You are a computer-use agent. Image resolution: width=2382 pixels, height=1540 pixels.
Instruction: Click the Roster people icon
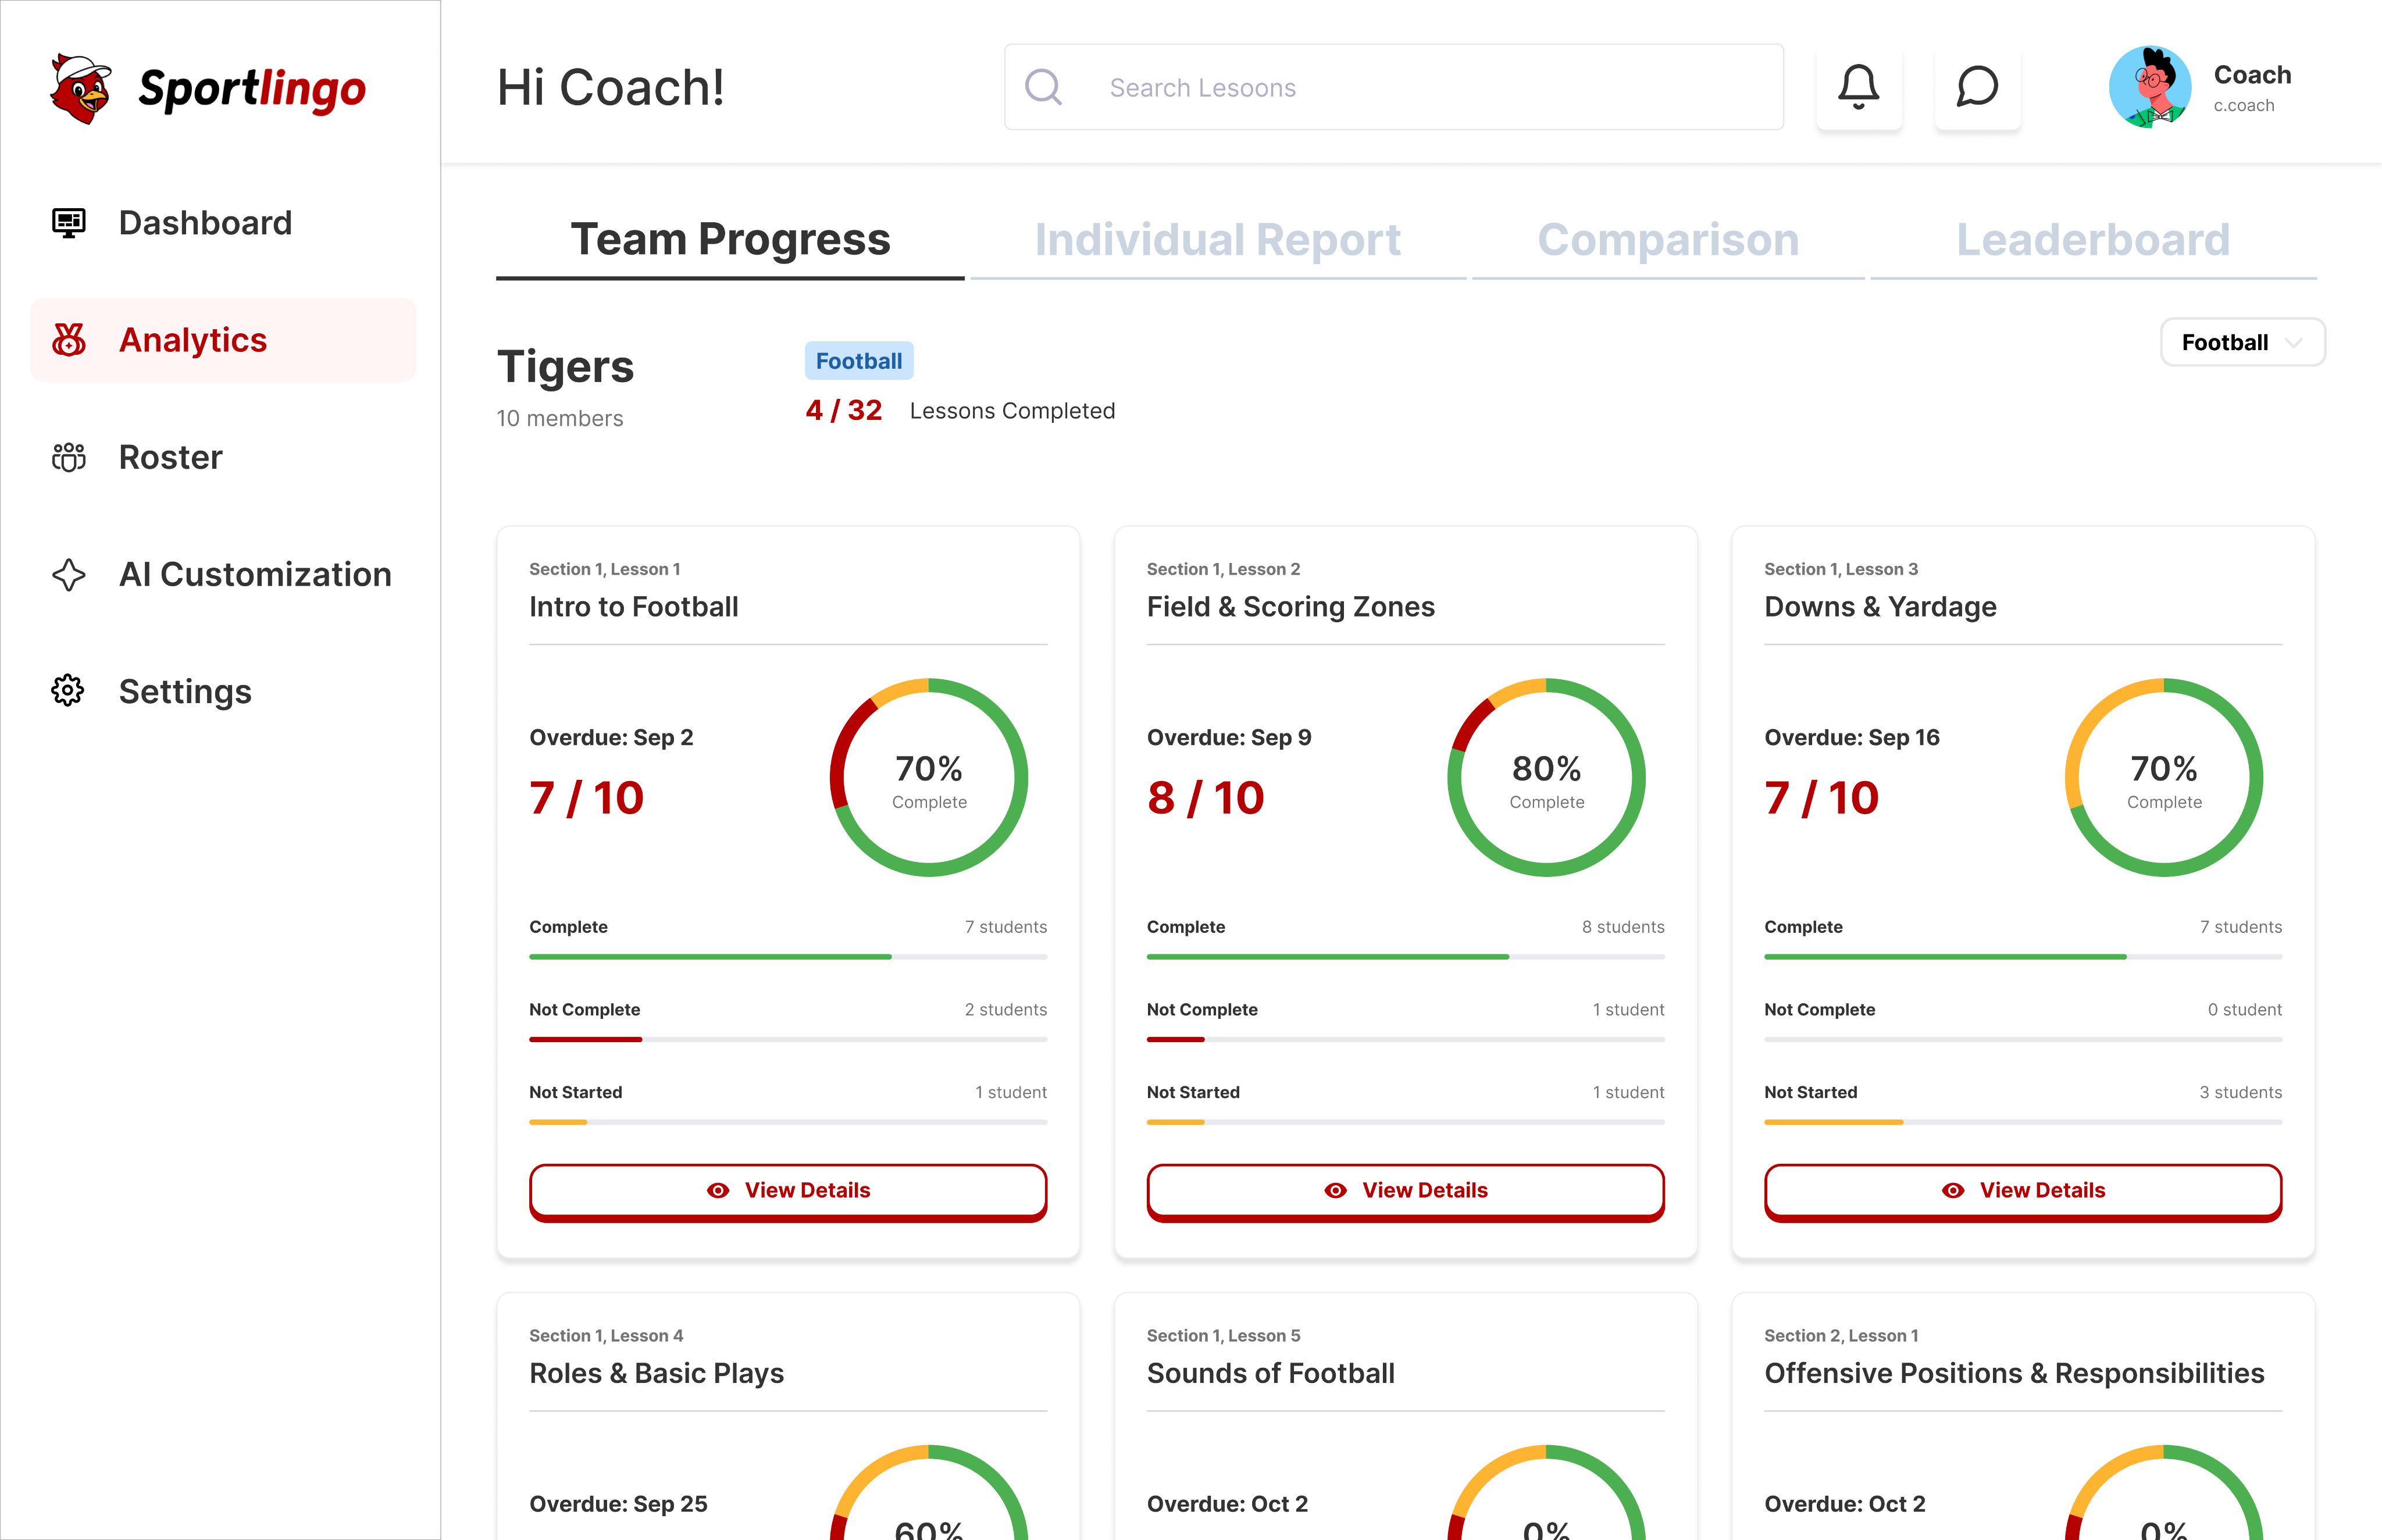coord(69,457)
